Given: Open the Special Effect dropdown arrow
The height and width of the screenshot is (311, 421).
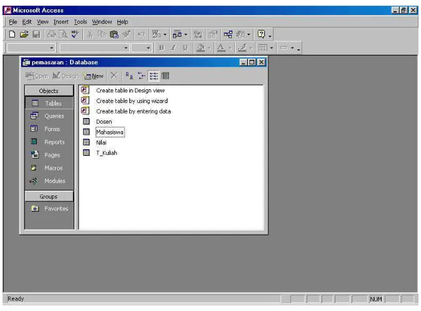Looking at the screenshot, I should point(292,48).
